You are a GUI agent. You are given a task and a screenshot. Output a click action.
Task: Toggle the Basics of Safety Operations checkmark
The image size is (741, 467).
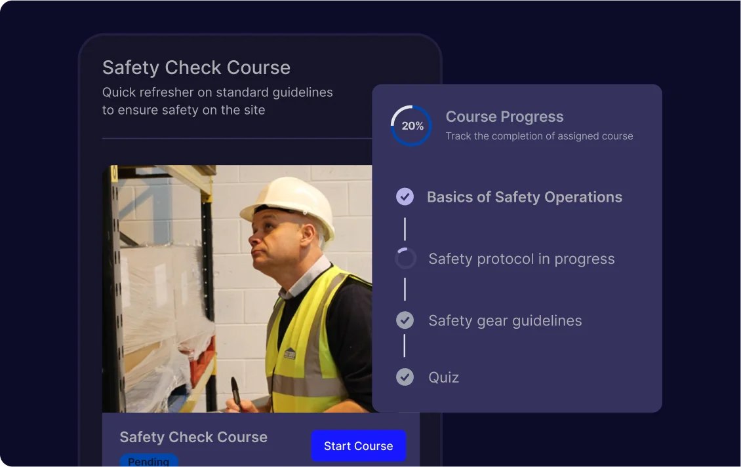tap(405, 196)
